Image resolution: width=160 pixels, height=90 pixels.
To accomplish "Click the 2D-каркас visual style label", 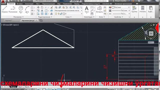I will pos(14,25).
